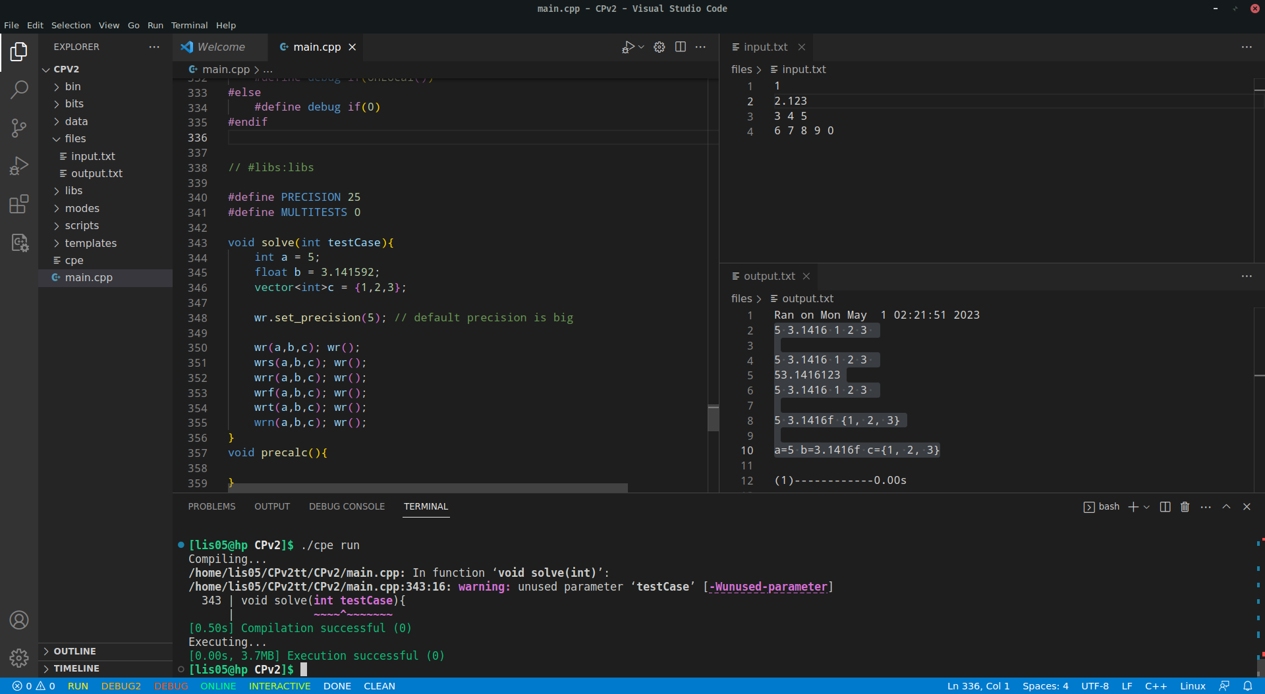Image resolution: width=1265 pixels, height=694 pixels.
Task: Open the Run and Debug view
Action: 19,166
